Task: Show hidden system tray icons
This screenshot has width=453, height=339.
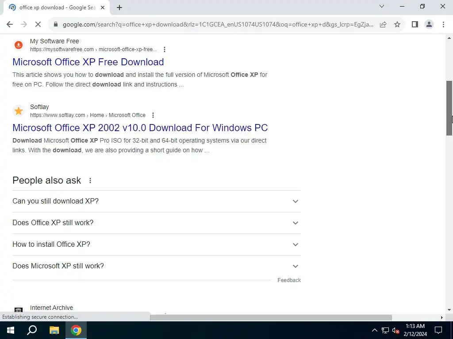Action: pos(374,330)
